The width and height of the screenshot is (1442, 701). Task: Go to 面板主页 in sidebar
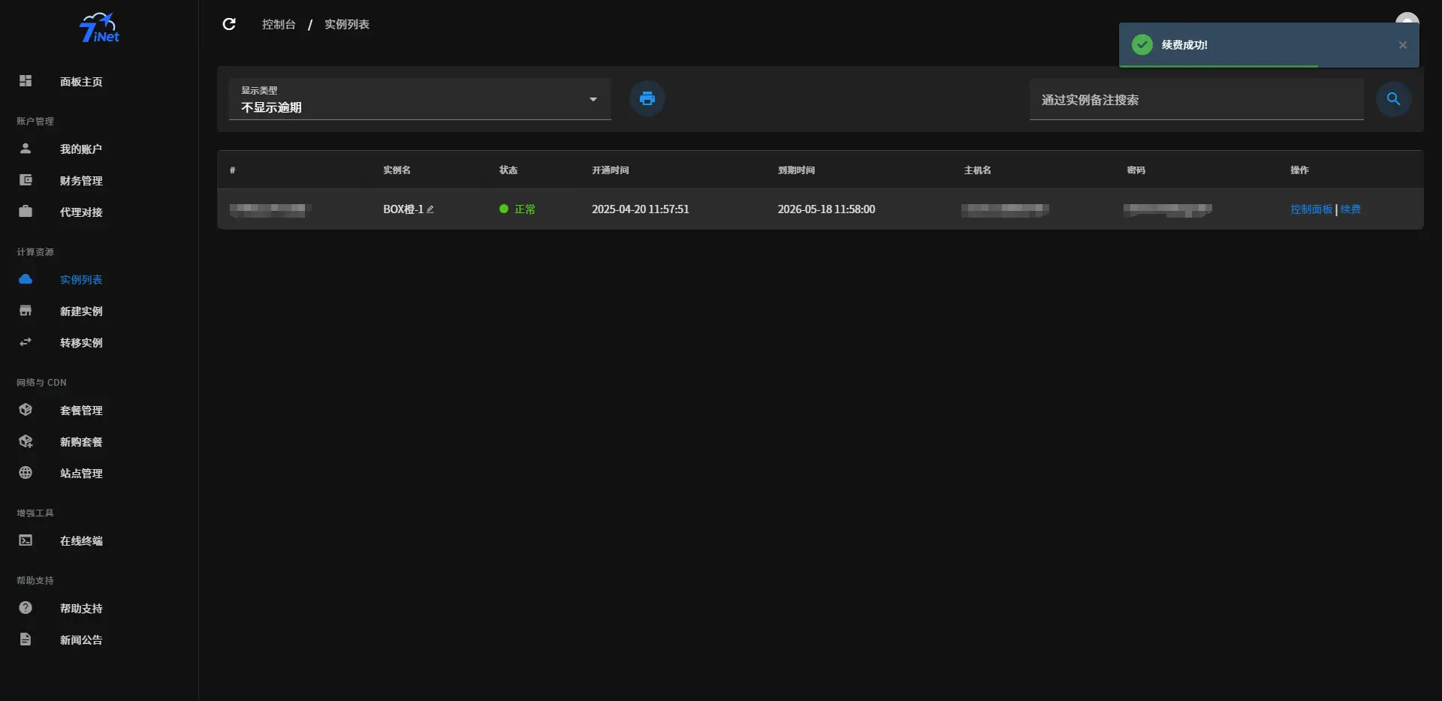coord(81,82)
